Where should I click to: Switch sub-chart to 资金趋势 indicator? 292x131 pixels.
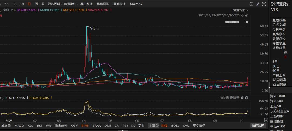tap(61, 126)
